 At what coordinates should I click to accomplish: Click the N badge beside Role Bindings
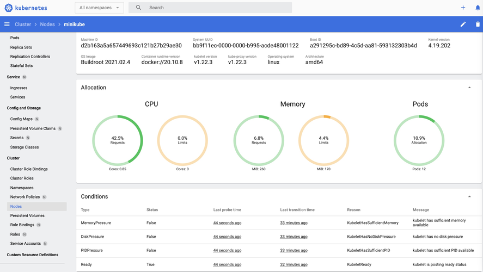[x=39, y=225]
